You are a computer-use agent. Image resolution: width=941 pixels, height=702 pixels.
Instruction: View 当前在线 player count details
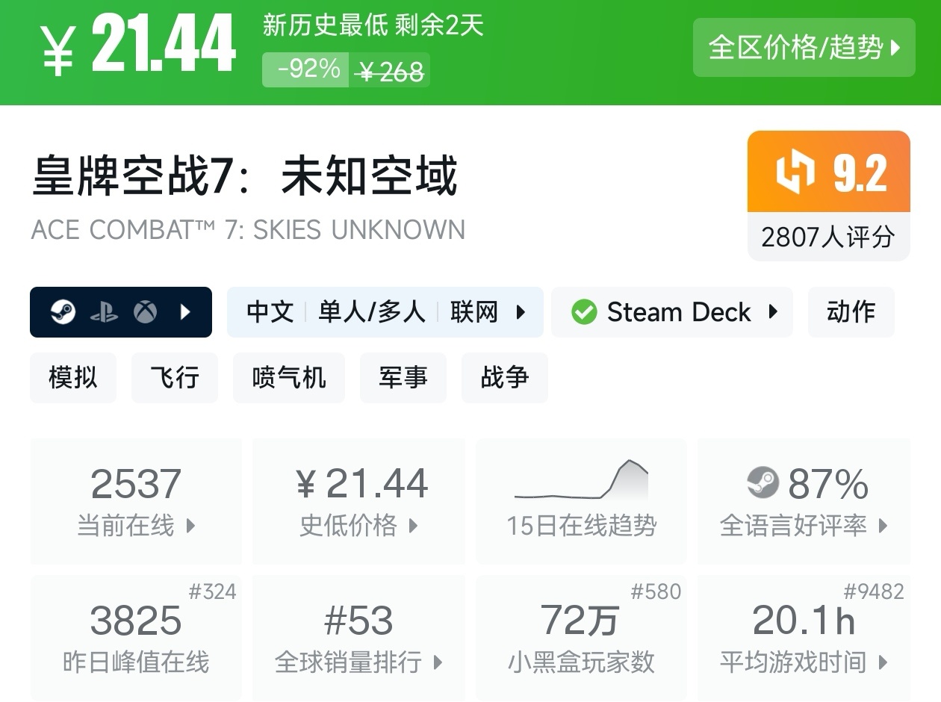click(x=136, y=501)
